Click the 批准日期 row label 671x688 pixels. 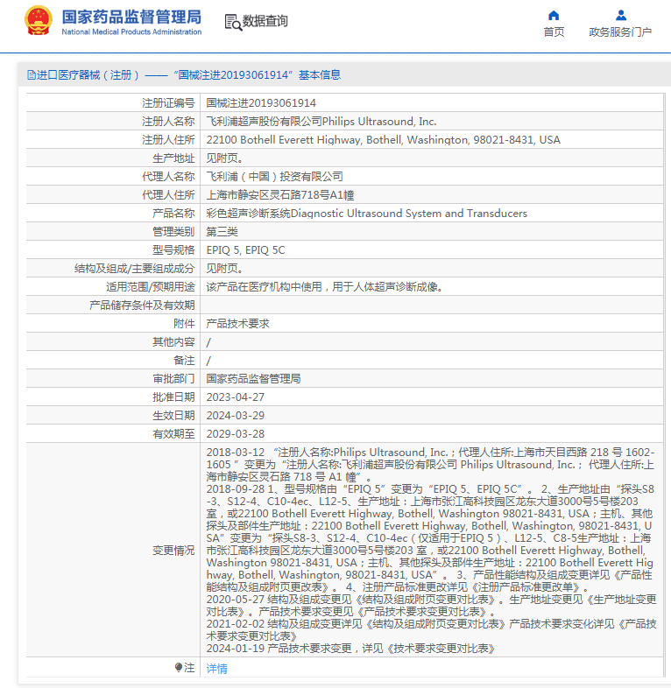(x=173, y=397)
